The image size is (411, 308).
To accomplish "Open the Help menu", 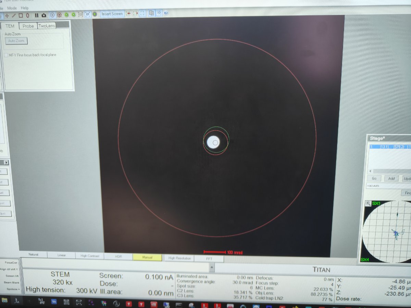I will pos(25,8).
